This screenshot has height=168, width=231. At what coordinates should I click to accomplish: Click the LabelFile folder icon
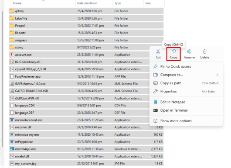point(12,18)
